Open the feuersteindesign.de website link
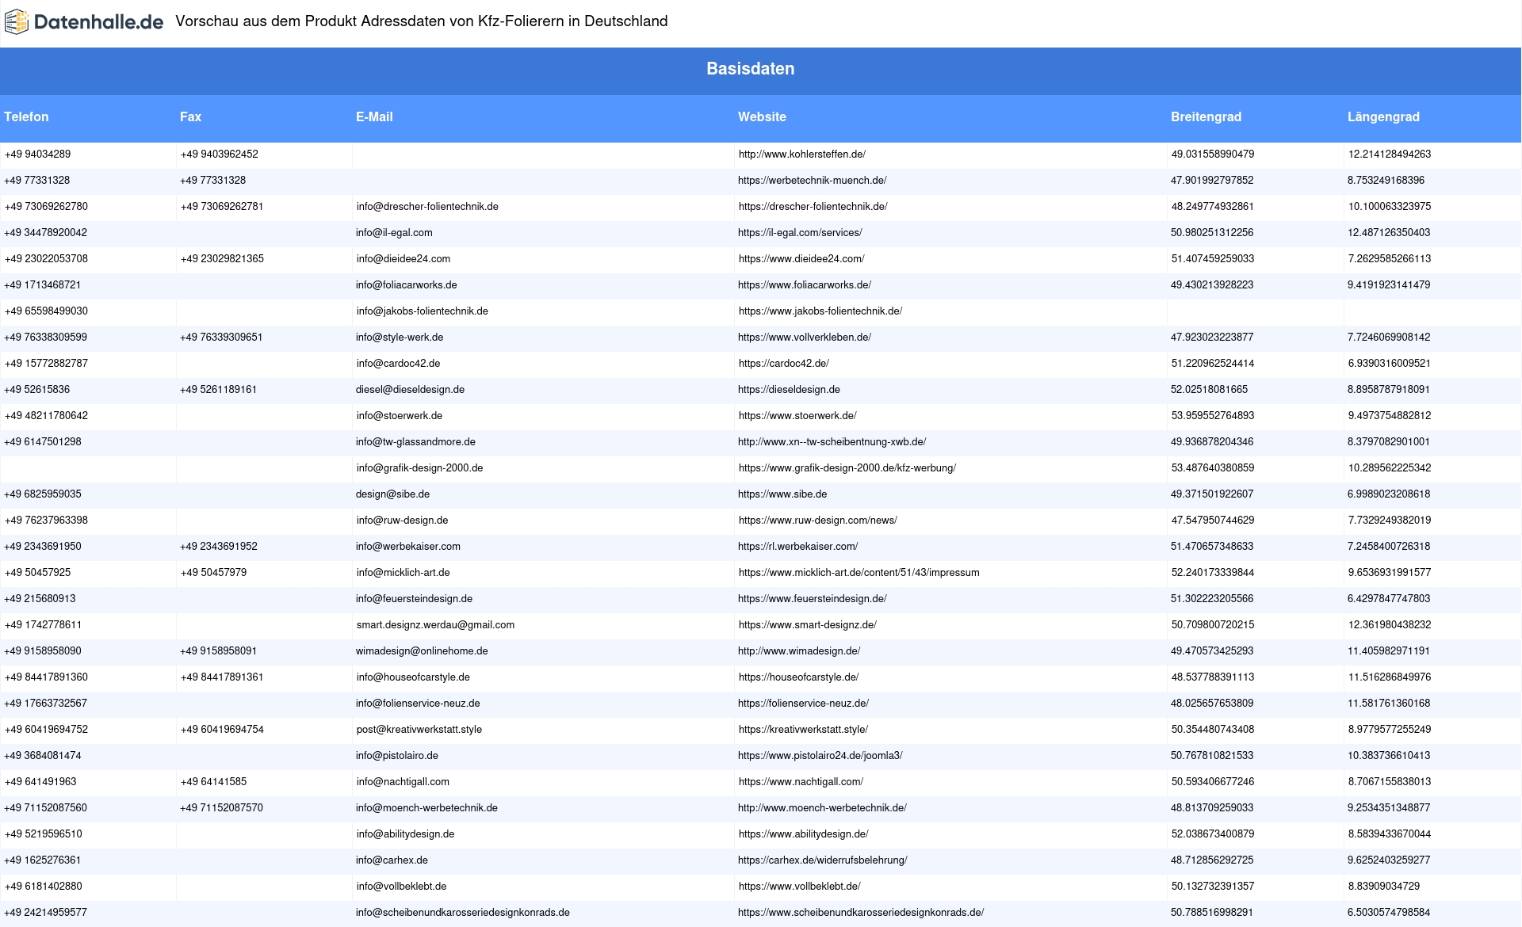 [x=813, y=599]
